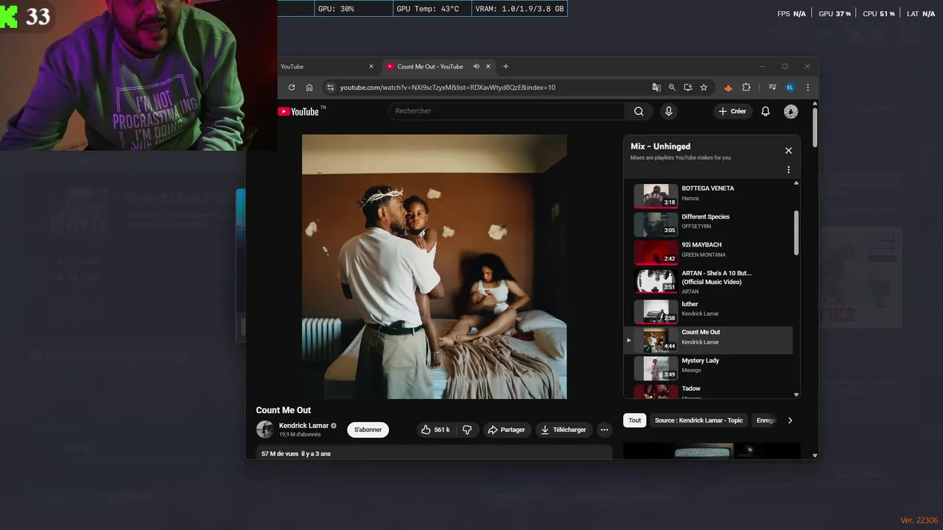Like the video with 561 k
The width and height of the screenshot is (943, 530).
point(435,430)
